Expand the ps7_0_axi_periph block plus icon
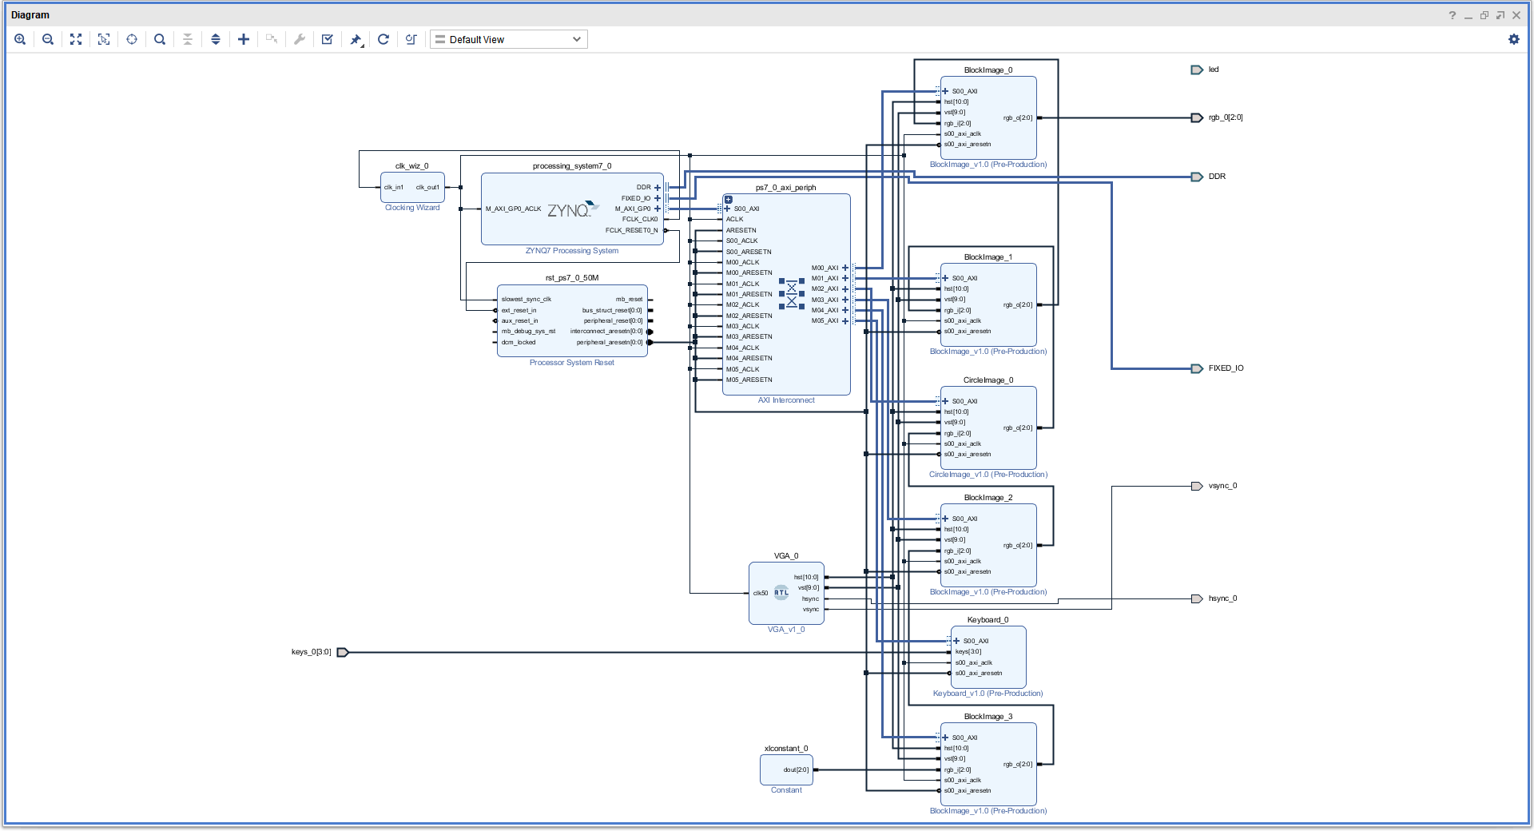 pyautogui.click(x=729, y=200)
